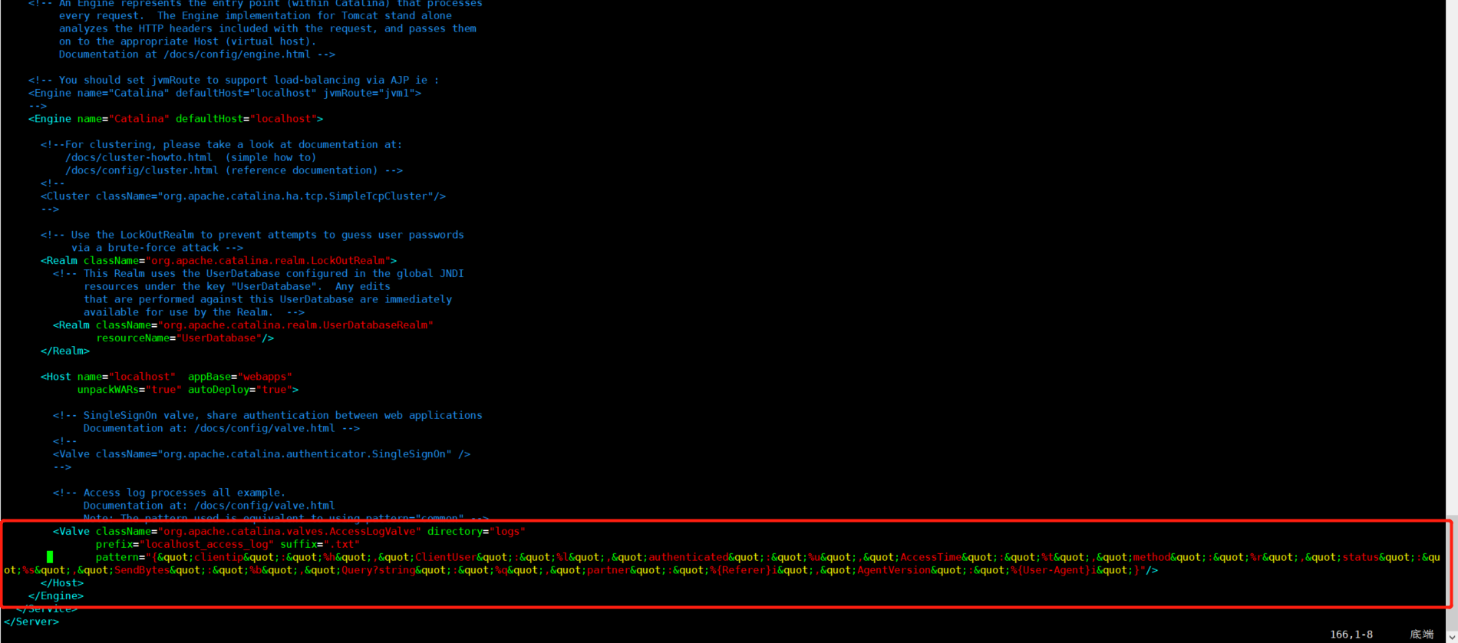Click "status" in the access log pattern
This screenshot has height=643, width=1458.
click(1361, 557)
